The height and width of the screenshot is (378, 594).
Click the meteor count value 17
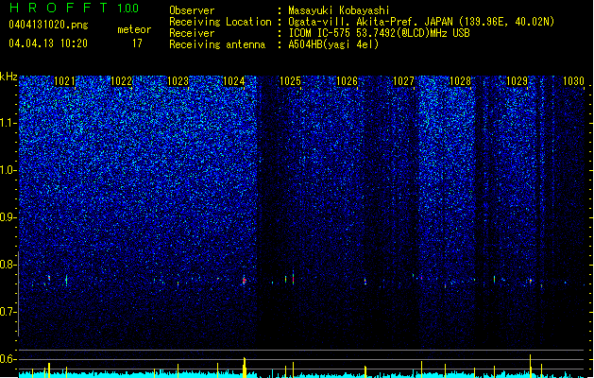tap(137, 43)
